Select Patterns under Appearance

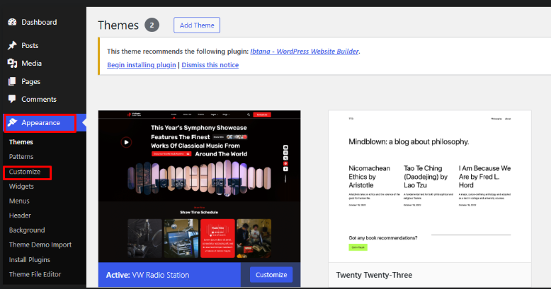point(21,156)
